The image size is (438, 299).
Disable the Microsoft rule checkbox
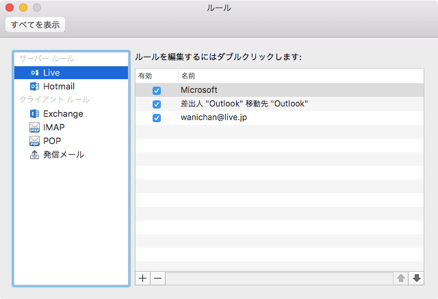(157, 90)
